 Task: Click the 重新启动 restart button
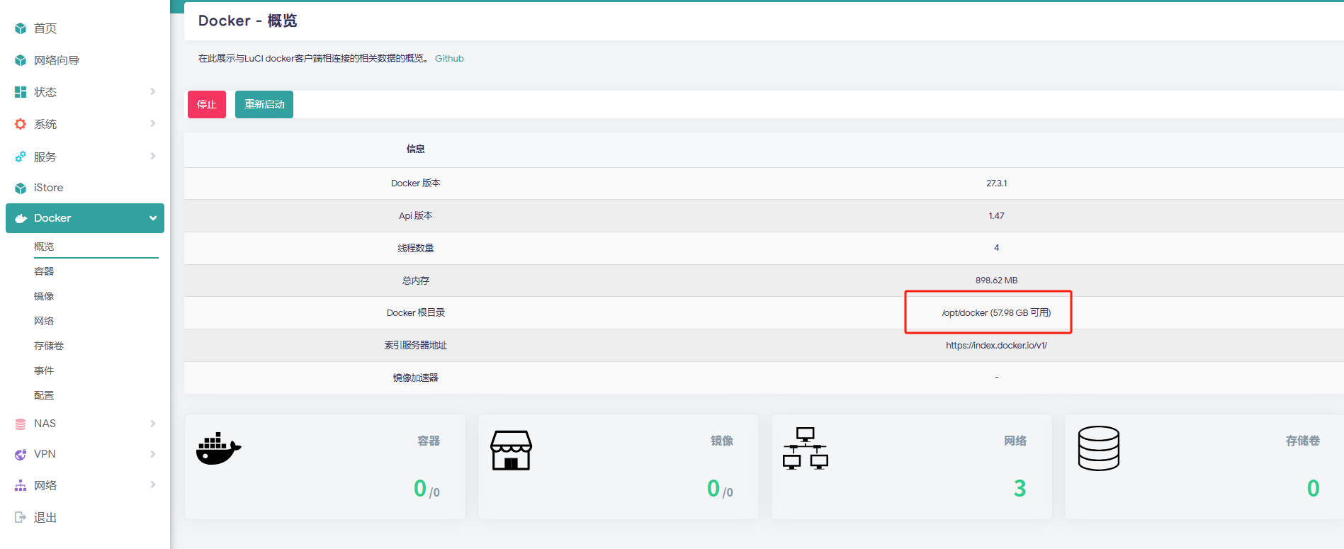click(264, 104)
